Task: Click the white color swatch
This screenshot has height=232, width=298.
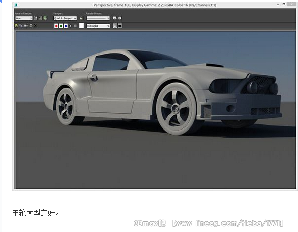Action: [81, 25]
